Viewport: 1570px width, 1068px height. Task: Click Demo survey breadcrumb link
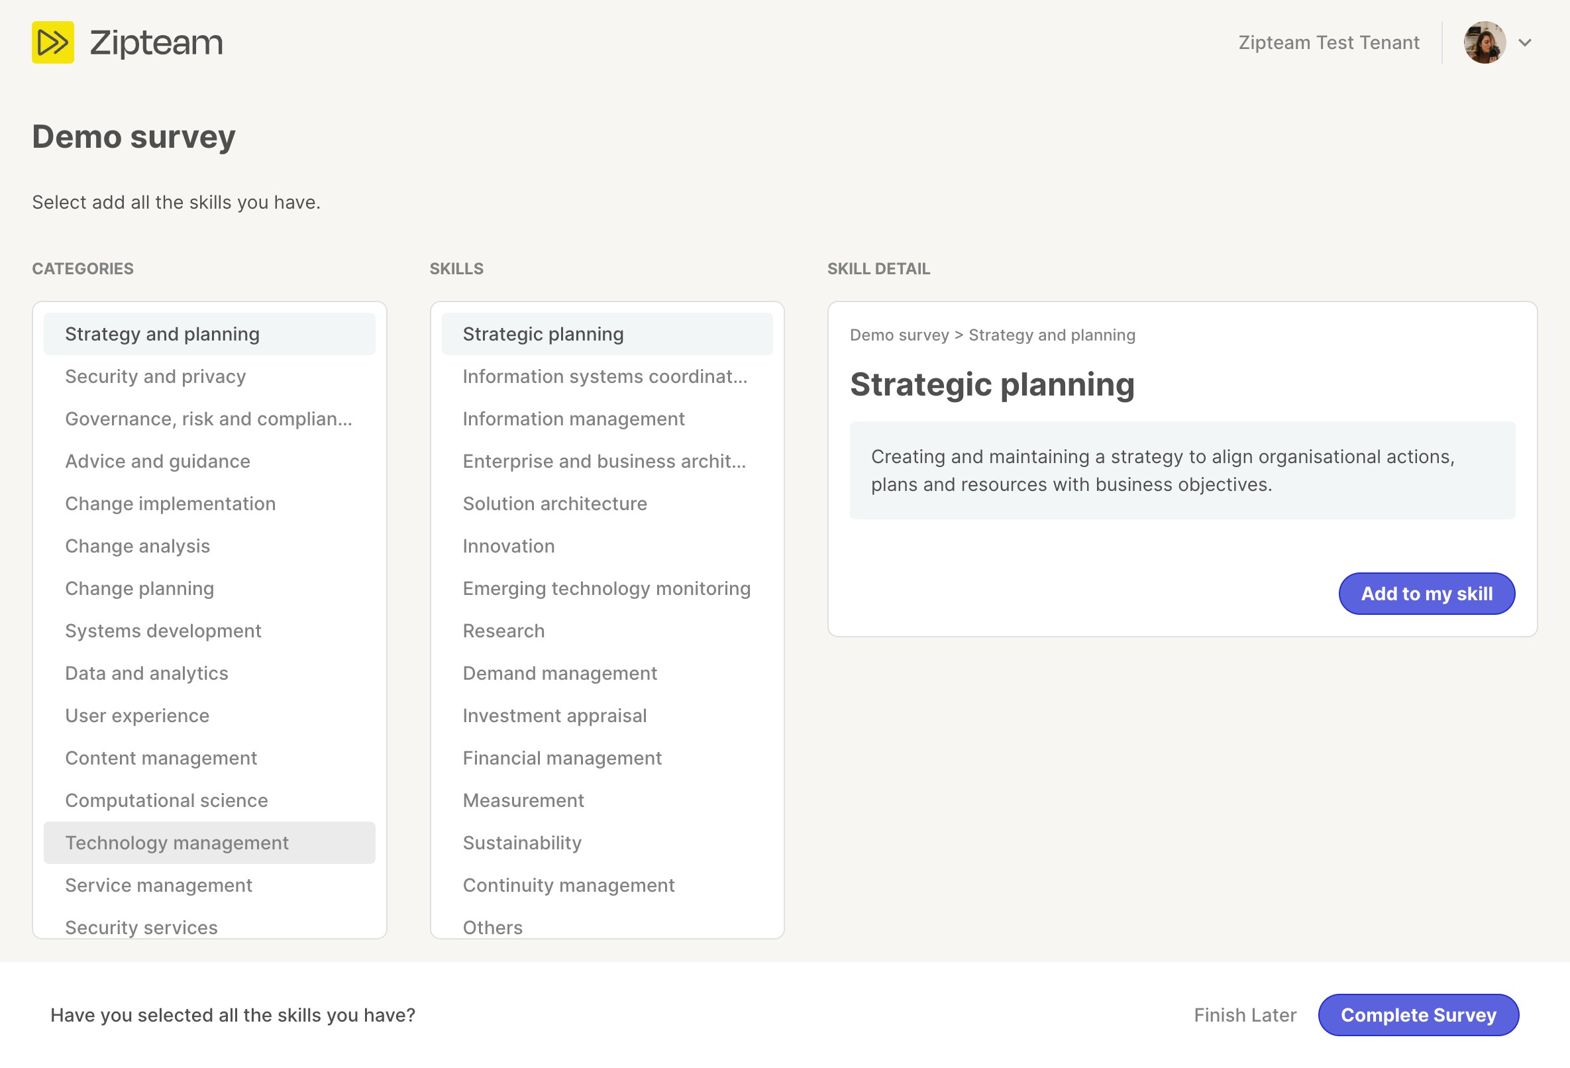click(x=899, y=335)
